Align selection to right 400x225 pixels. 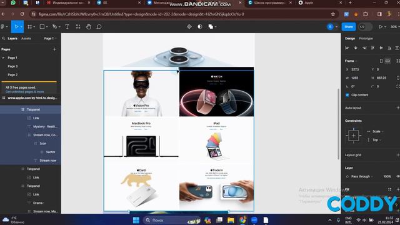[364, 47]
